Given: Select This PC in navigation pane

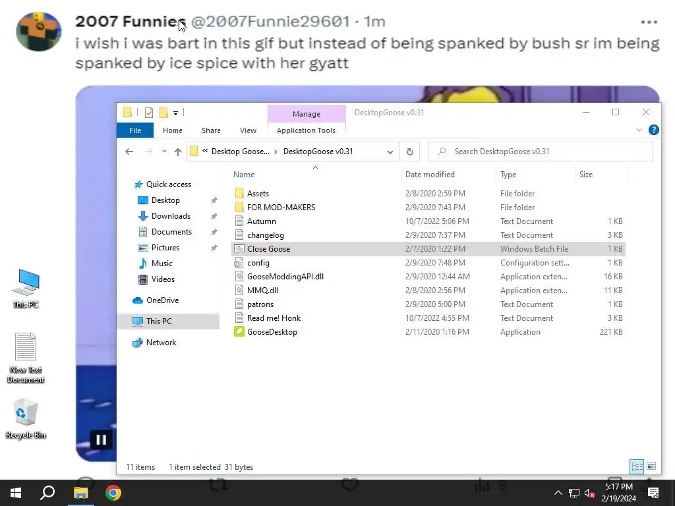Looking at the screenshot, I should [x=168, y=322].
